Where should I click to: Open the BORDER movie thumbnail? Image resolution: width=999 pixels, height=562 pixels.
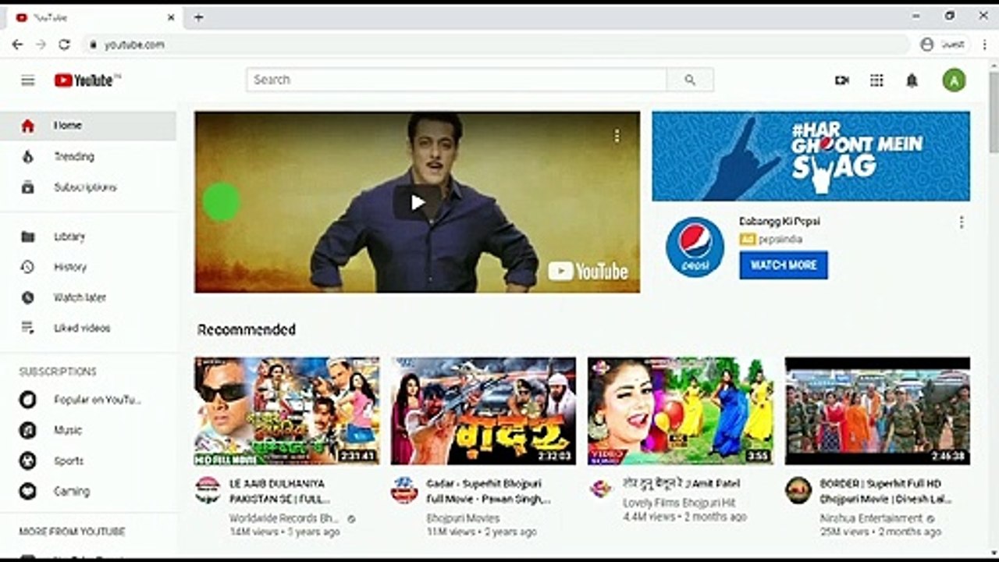(877, 411)
